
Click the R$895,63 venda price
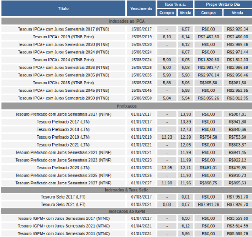(x=237, y=183)
